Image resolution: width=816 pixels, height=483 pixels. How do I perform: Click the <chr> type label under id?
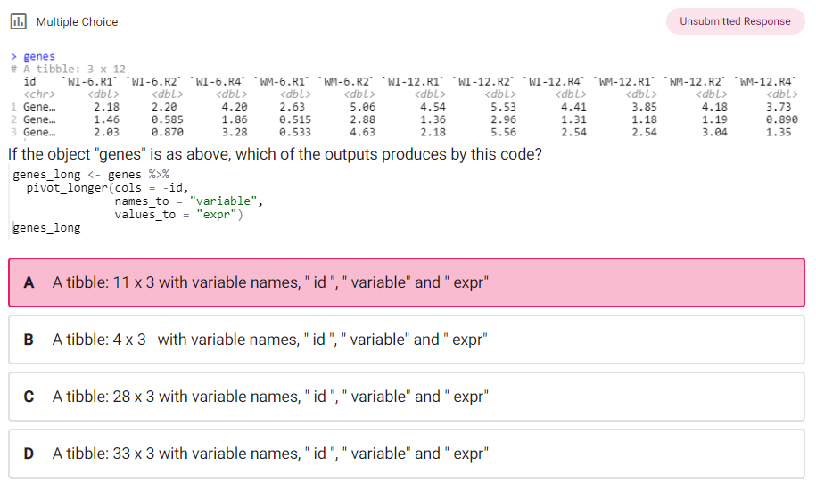[39, 94]
